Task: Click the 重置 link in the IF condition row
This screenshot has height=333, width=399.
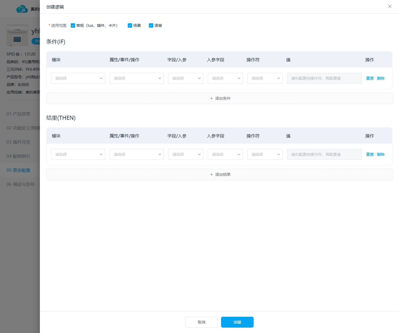Action: click(x=370, y=78)
